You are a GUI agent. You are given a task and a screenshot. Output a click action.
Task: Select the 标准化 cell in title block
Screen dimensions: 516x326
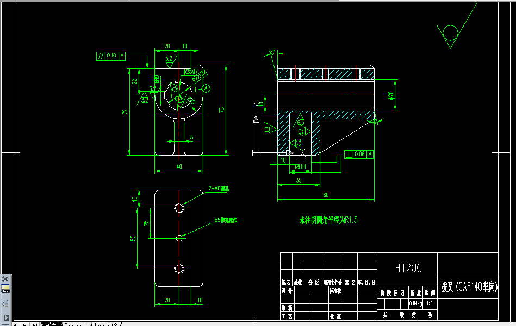point(335,291)
